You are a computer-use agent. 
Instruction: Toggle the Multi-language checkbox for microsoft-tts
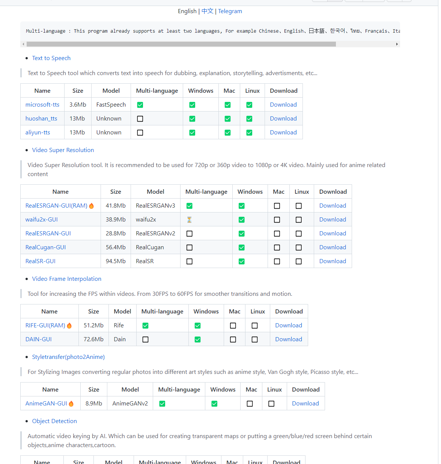pyautogui.click(x=140, y=105)
